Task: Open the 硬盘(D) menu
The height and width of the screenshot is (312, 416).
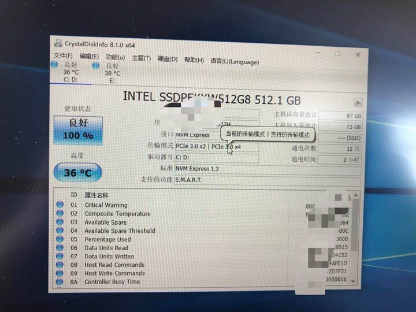Action: (x=168, y=59)
